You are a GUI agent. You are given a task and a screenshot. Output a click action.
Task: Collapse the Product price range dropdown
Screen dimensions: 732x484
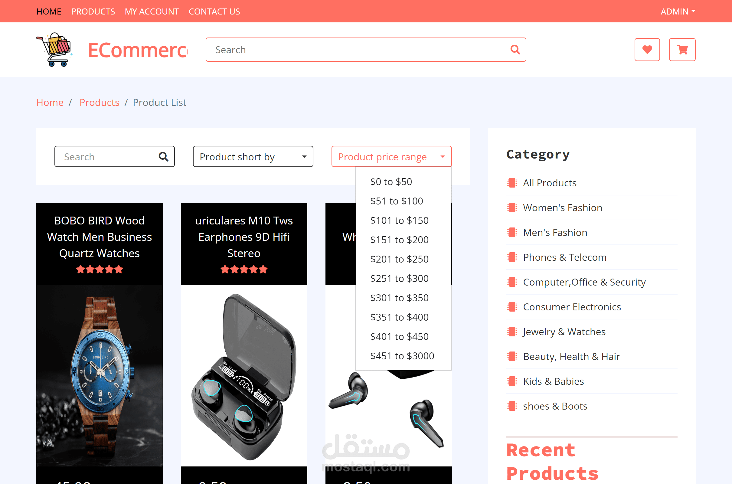391,156
